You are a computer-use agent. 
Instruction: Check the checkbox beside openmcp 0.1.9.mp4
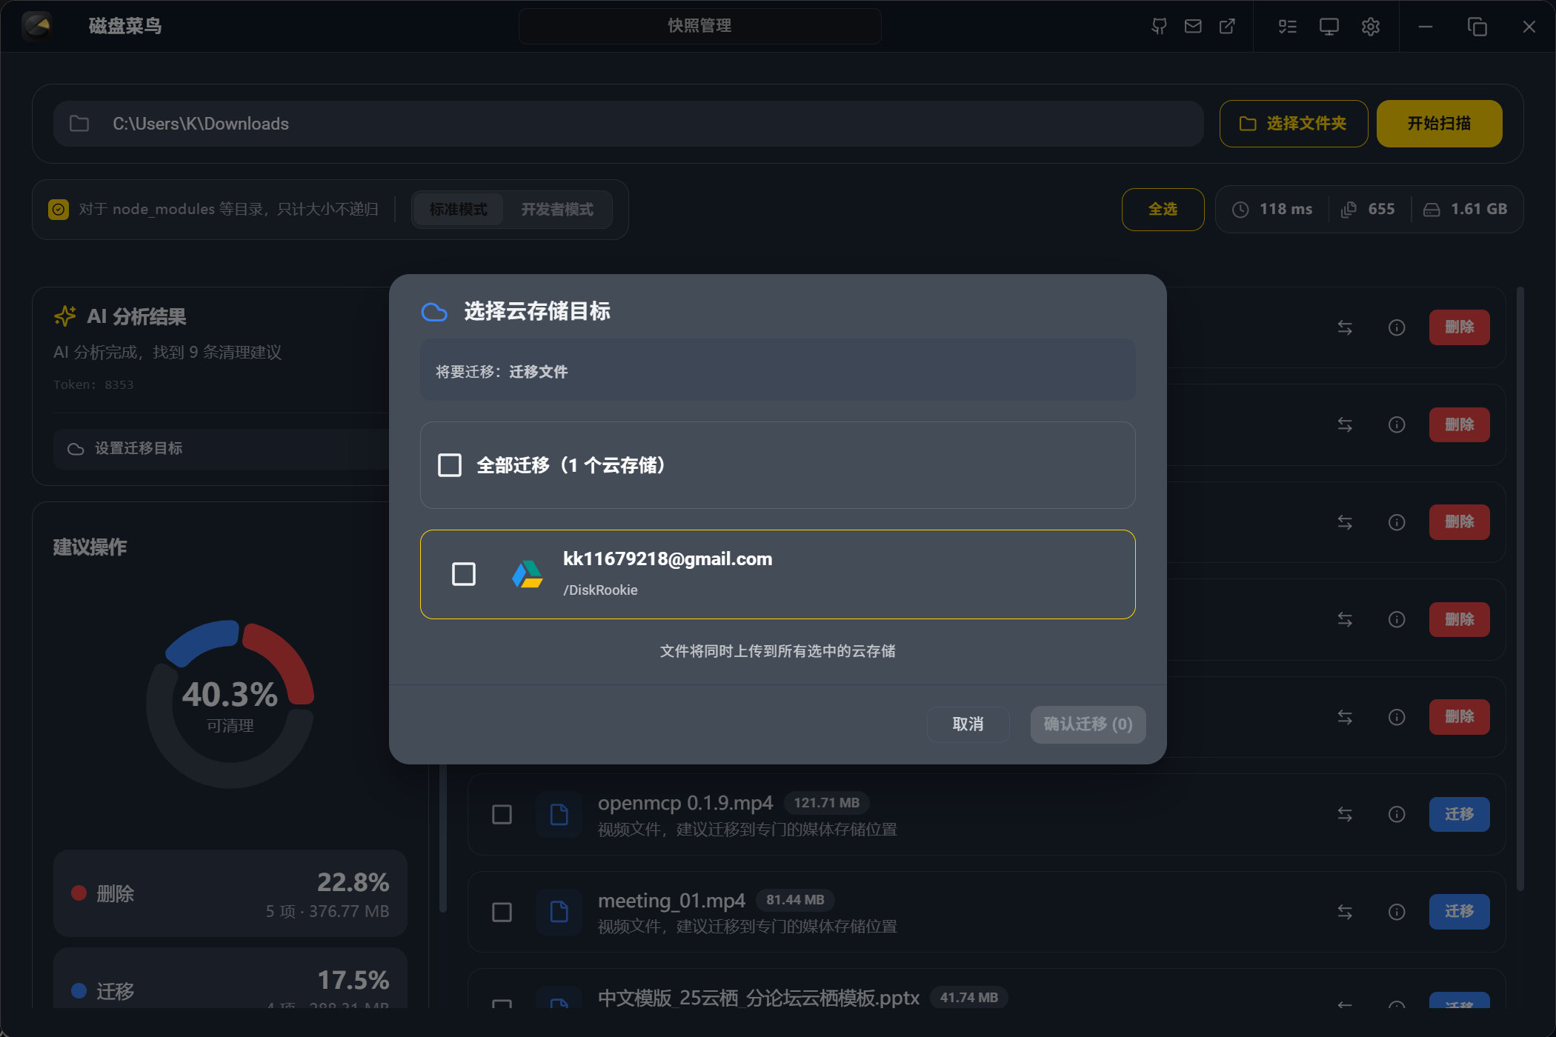501,813
